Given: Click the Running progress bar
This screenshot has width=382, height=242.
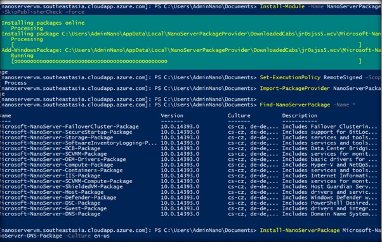Looking at the screenshot, I should coord(187,61).
